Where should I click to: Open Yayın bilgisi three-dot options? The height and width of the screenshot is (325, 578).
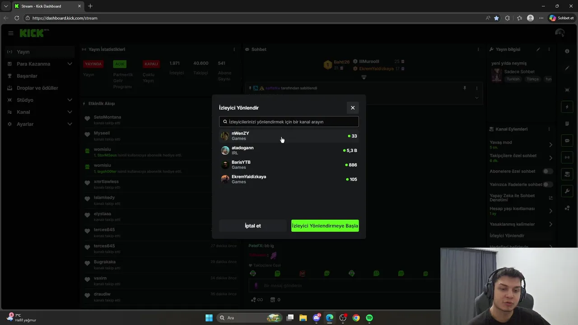pos(549,49)
